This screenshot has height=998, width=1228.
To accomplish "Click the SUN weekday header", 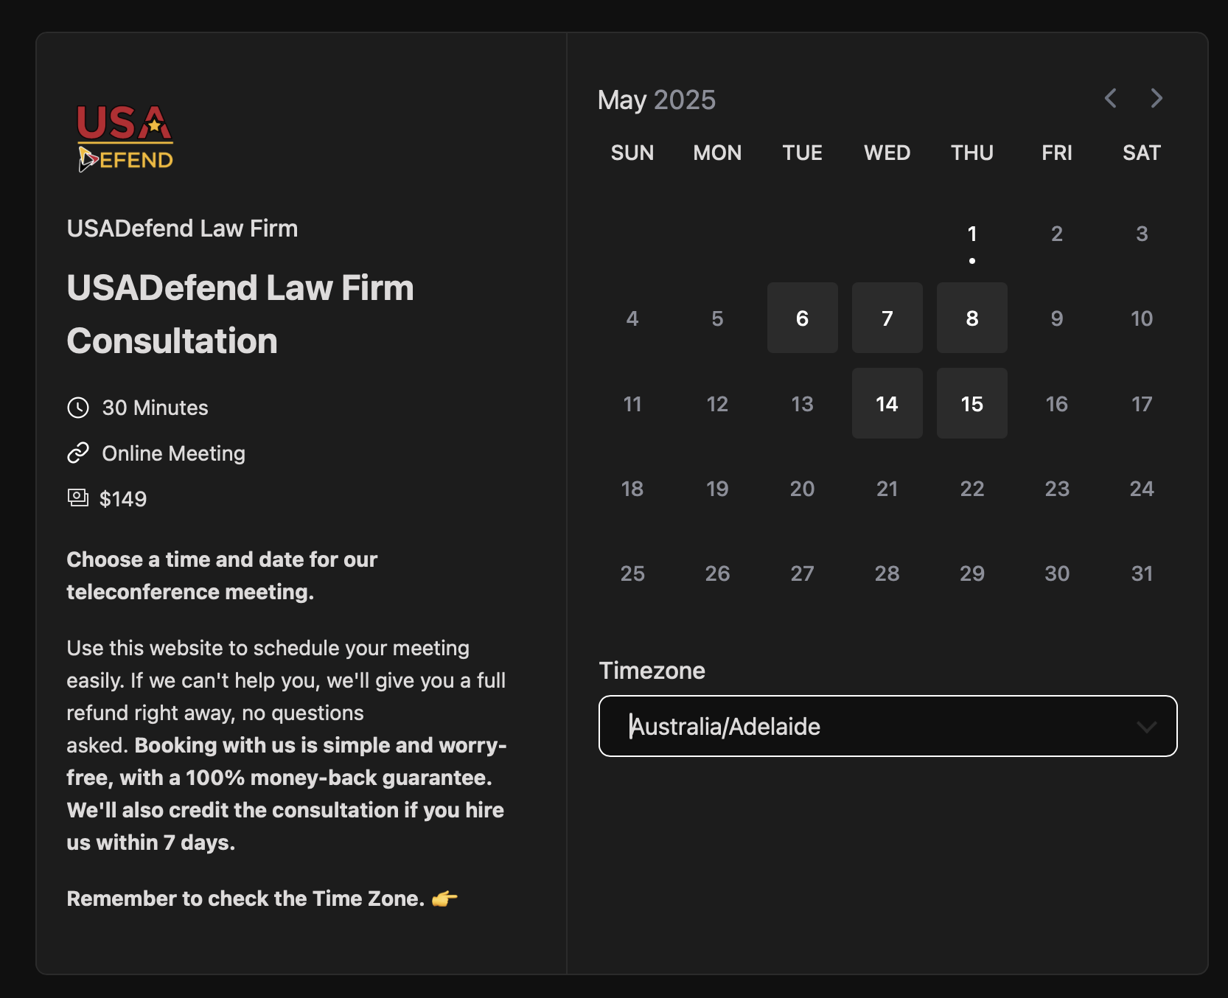I will pos(632,153).
